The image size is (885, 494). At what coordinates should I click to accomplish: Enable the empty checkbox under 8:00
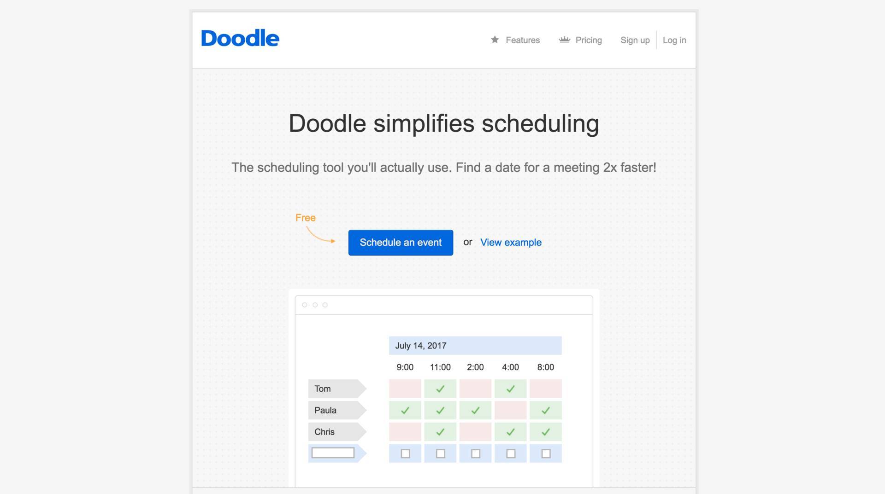point(546,454)
